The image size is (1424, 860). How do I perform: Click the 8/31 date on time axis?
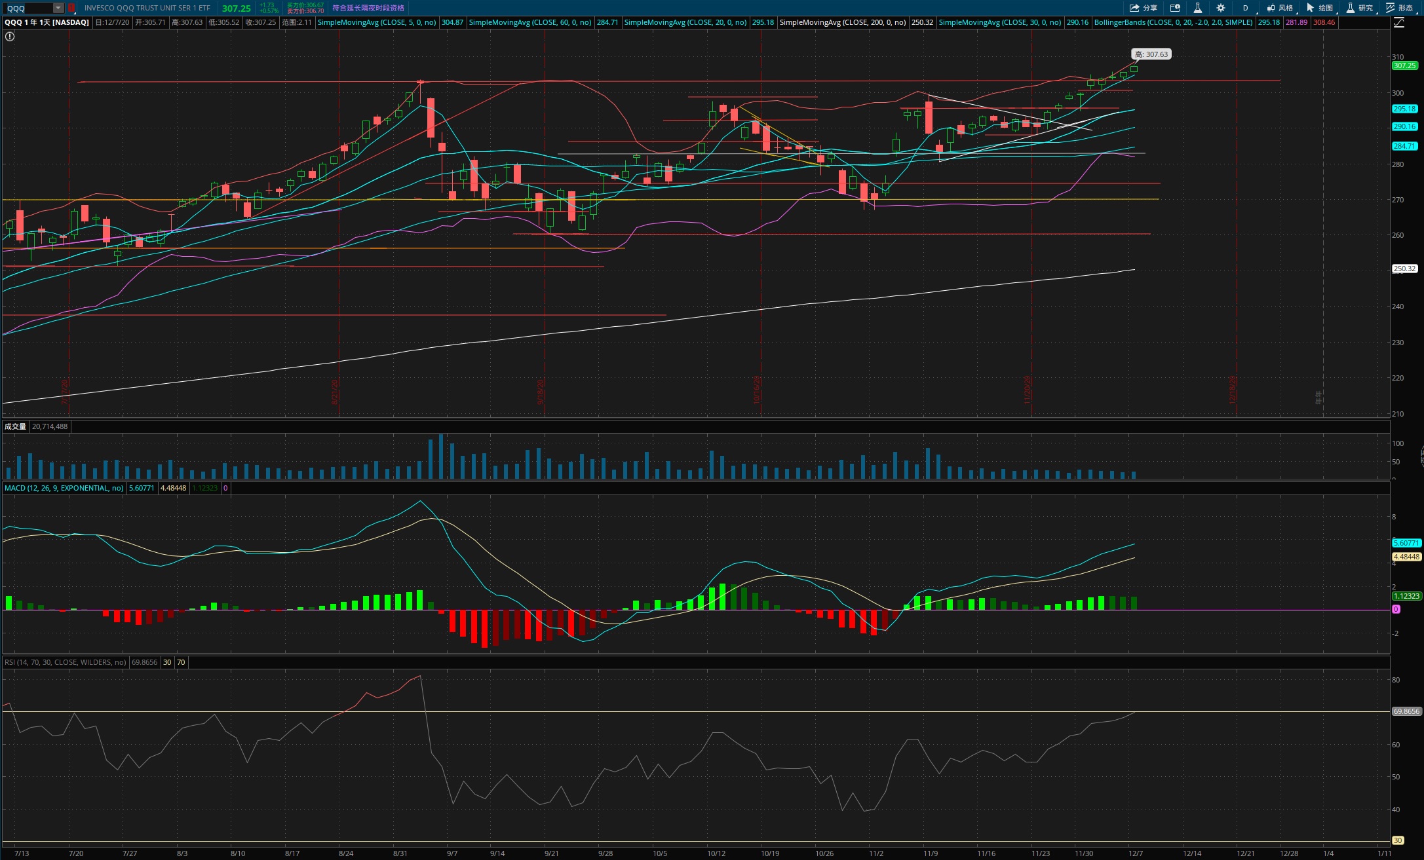[400, 853]
